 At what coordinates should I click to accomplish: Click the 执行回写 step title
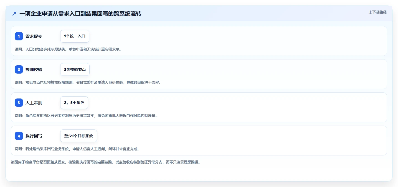pyautogui.click(x=34, y=136)
